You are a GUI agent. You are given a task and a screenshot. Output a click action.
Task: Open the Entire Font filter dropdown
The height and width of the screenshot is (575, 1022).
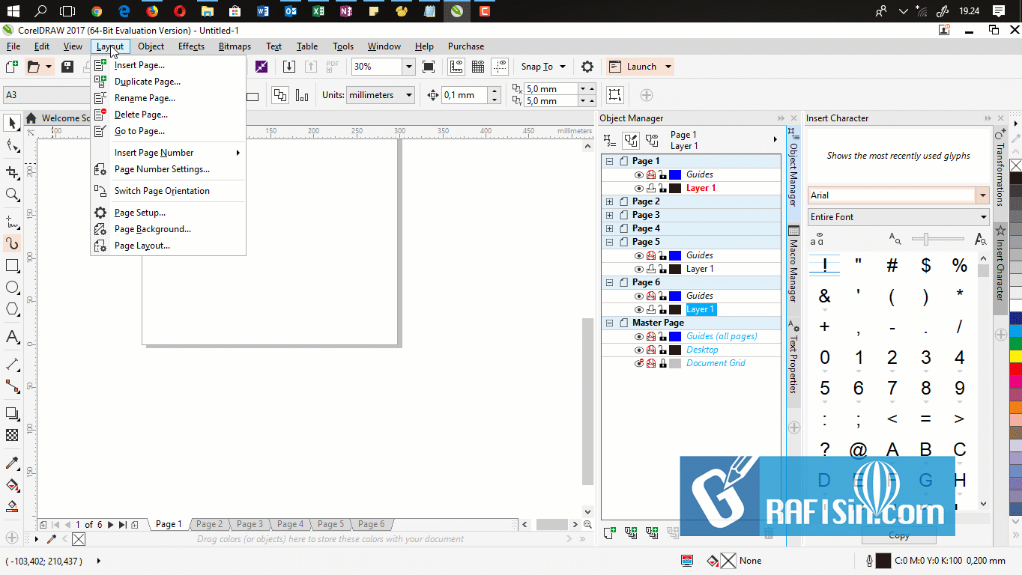pyautogui.click(x=984, y=217)
